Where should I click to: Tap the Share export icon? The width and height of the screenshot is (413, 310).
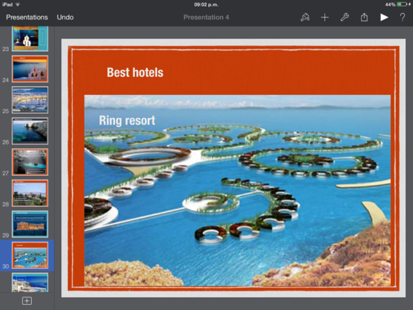[x=364, y=17]
